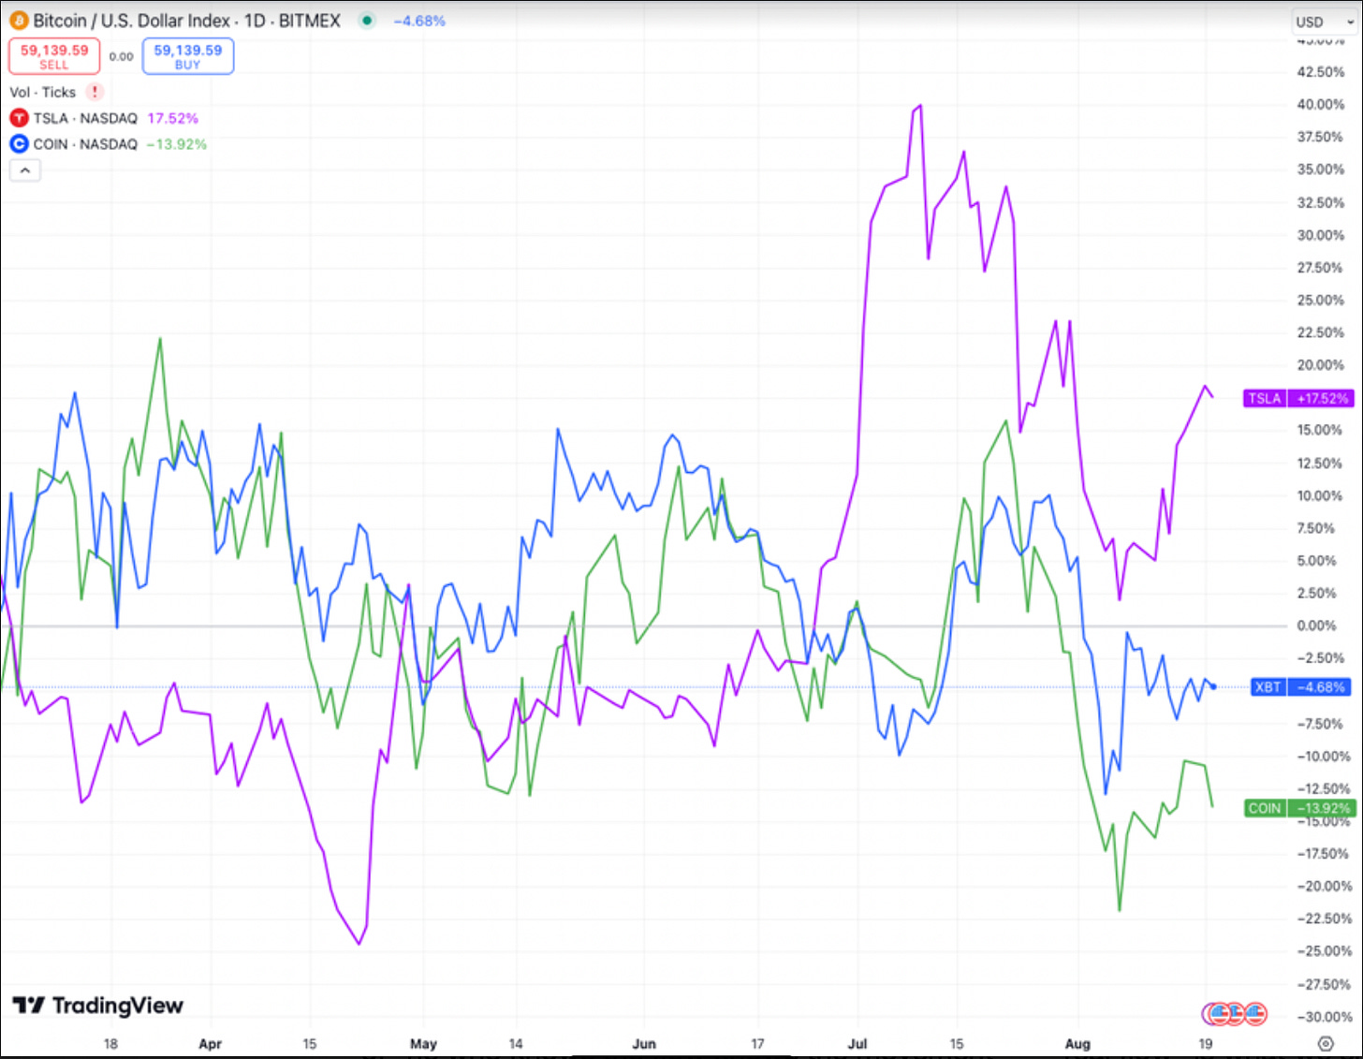This screenshot has width=1363, height=1059.
Task: Select the TSLA +17.52% price label
Action: (x=1298, y=398)
